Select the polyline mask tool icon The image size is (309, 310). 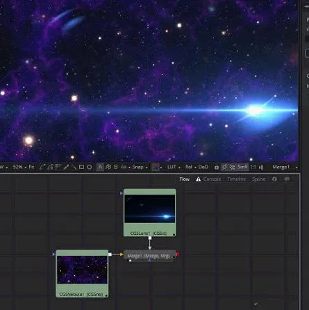[x=42, y=167]
